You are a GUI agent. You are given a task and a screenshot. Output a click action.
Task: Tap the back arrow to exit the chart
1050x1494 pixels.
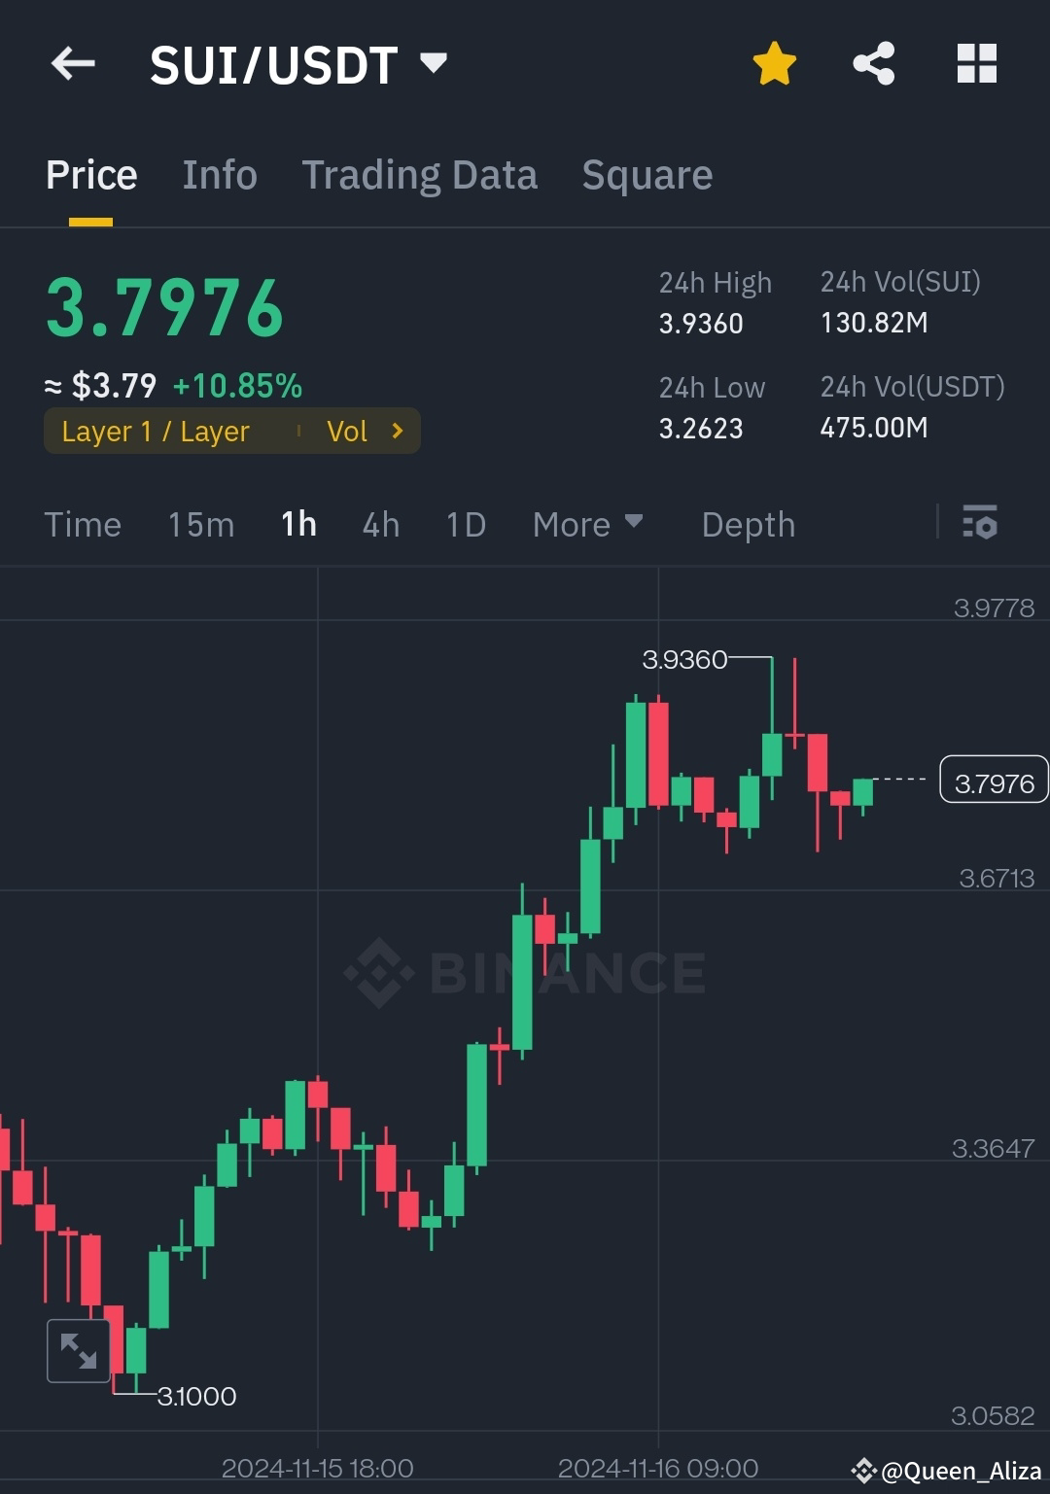click(x=73, y=62)
